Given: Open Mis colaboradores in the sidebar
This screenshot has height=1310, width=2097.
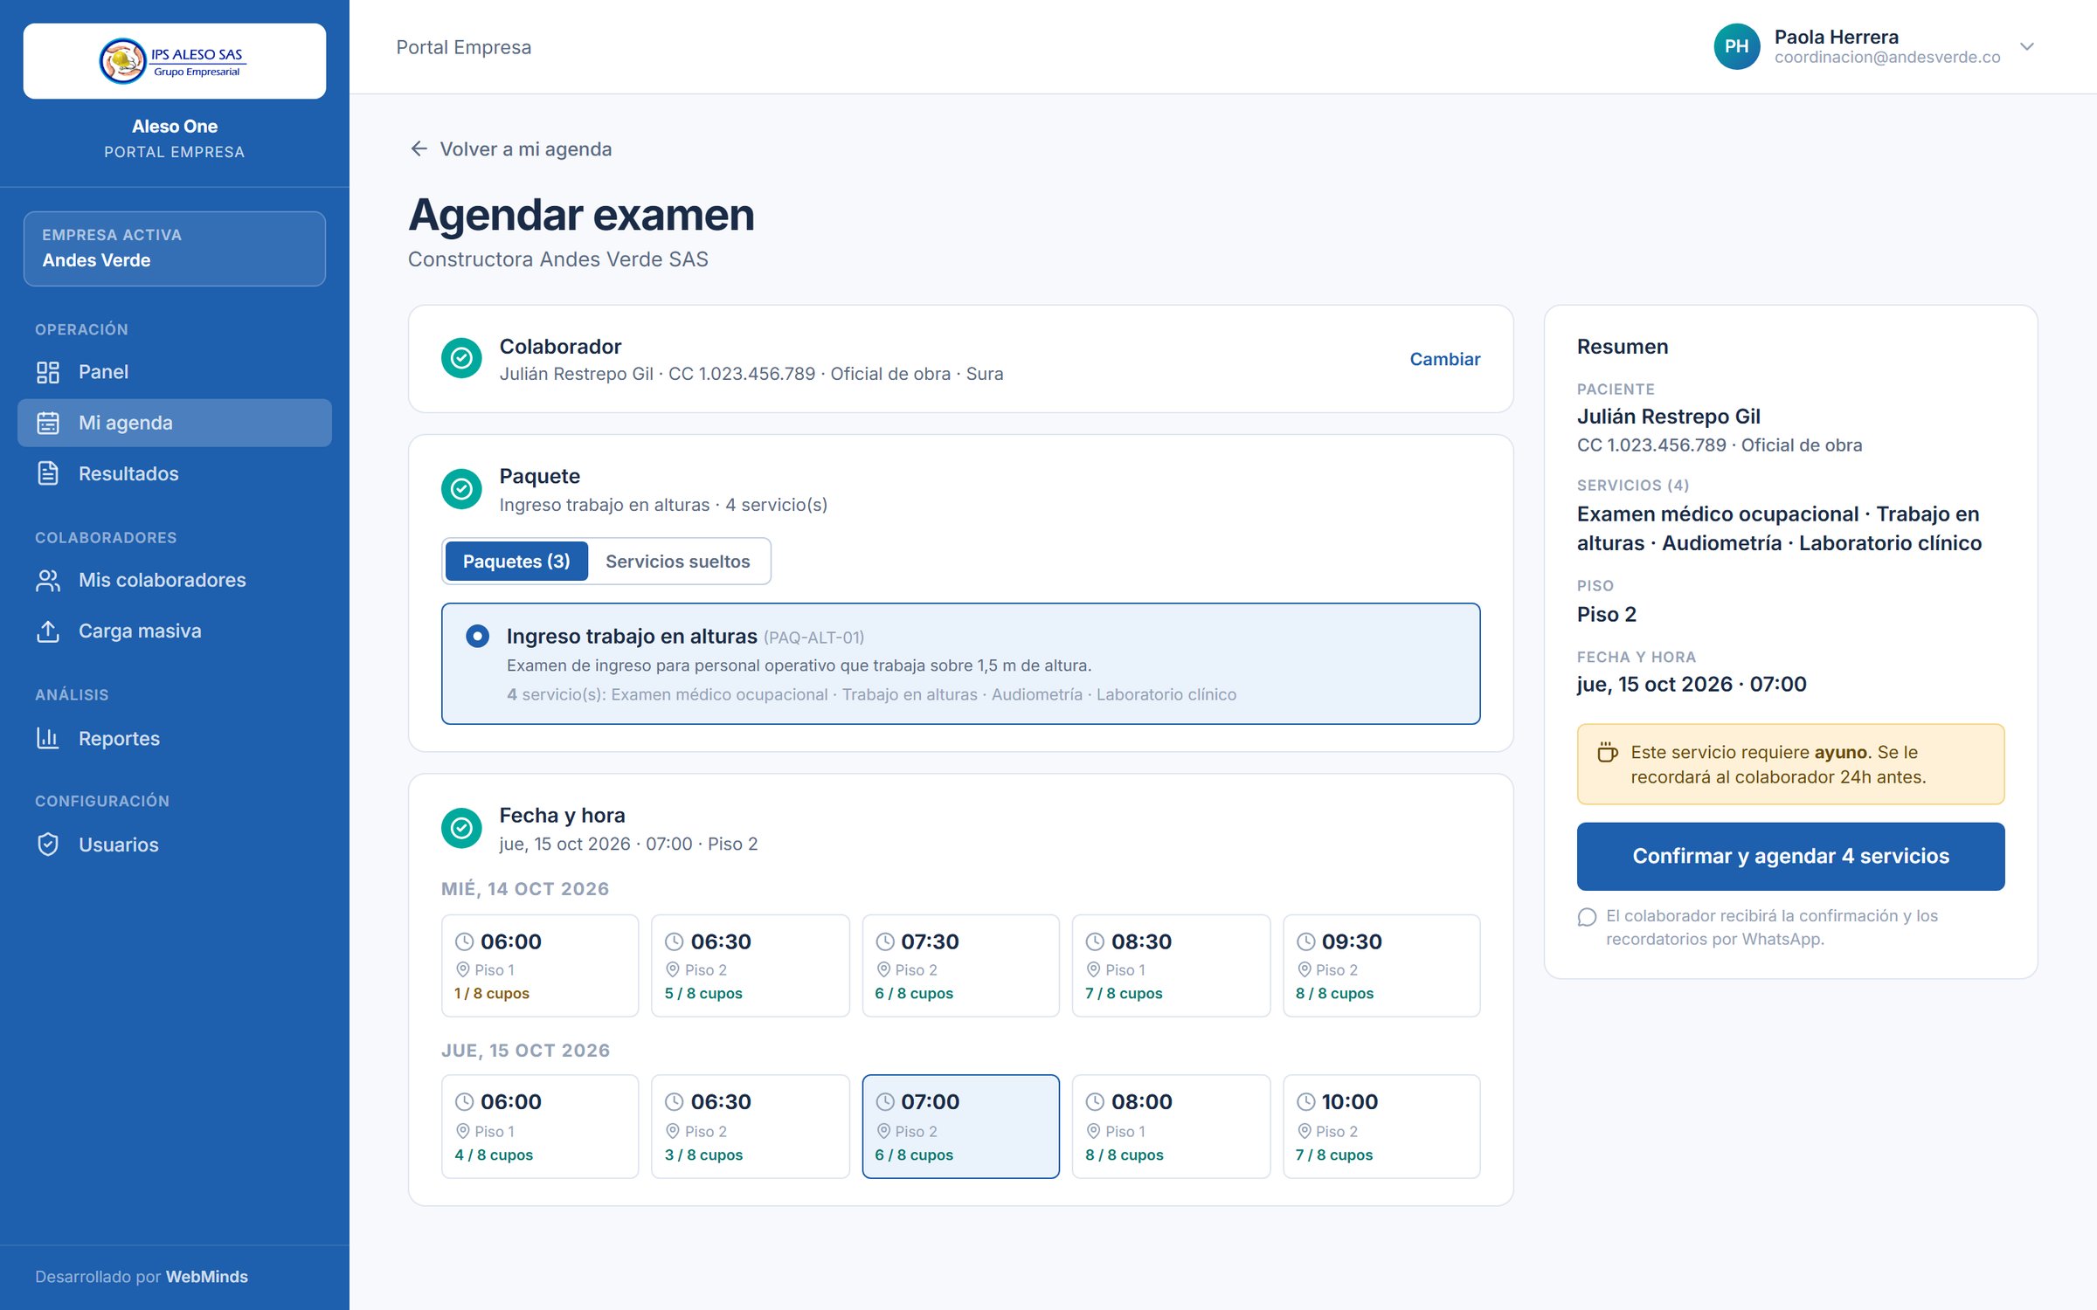Looking at the screenshot, I should 175,580.
